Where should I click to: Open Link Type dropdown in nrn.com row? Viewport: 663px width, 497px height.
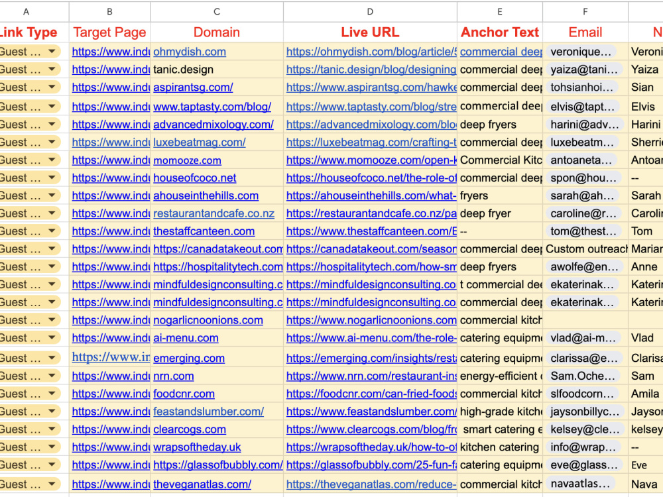52,376
